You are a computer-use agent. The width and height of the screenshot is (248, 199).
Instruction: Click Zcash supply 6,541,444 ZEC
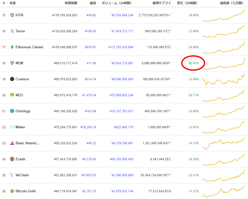pyautogui.click(x=161, y=159)
